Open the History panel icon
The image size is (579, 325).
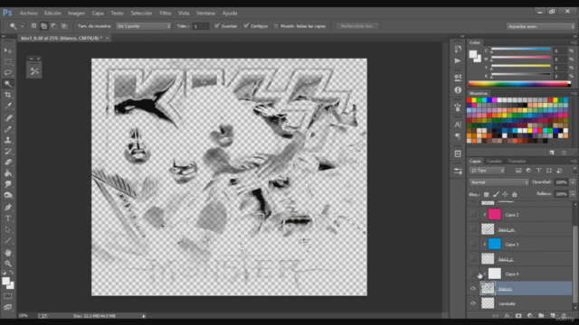458,49
